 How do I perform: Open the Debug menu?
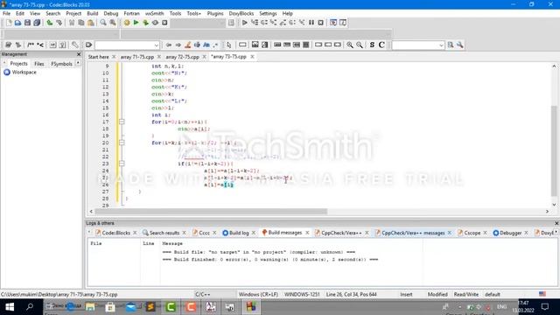[111, 13]
